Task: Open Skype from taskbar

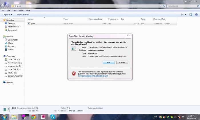Action: [53, 117]
